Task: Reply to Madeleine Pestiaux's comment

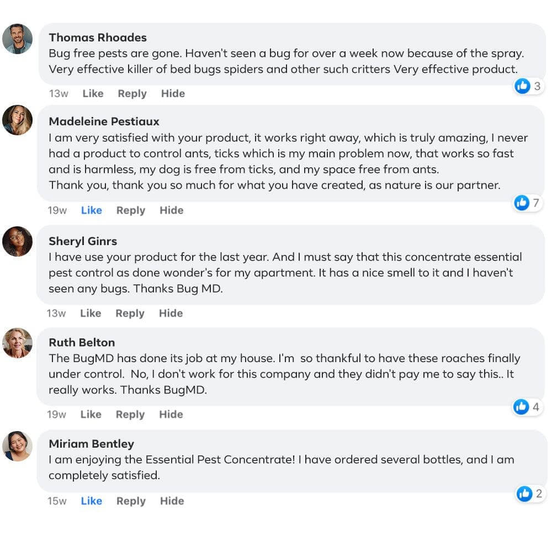Action: click(x=131, y=210)
